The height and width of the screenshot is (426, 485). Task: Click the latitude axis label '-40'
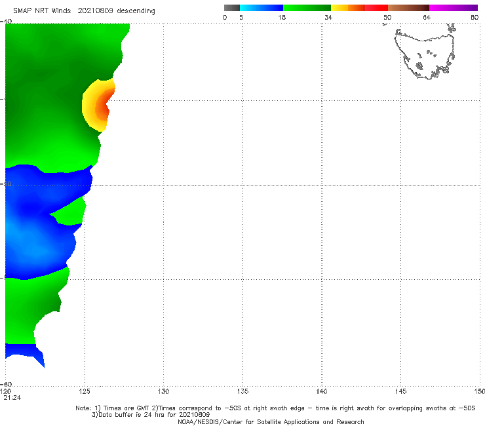point(6,21)
